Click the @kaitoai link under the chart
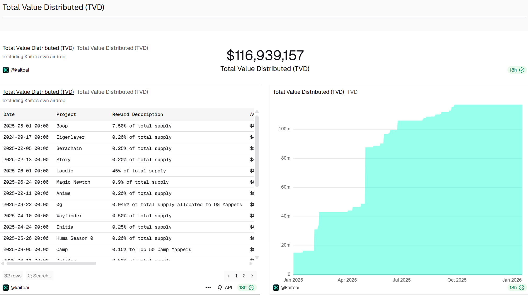 click(x=290, y=288)
